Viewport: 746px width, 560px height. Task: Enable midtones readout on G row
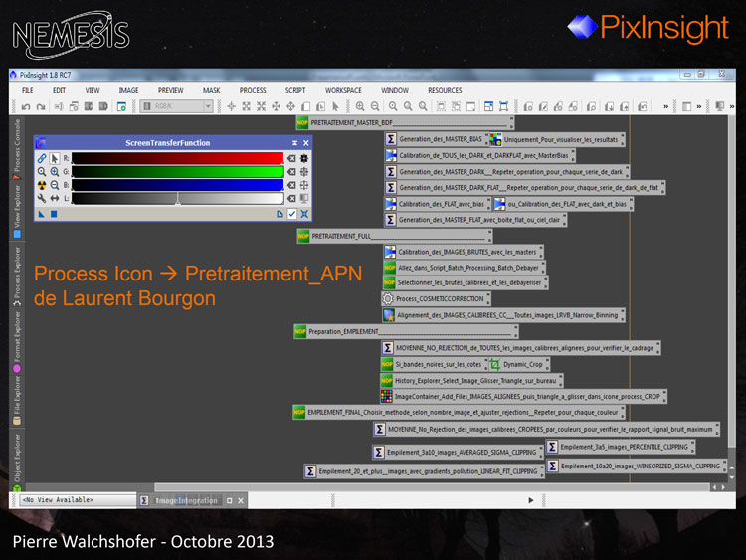pos(304,172)
